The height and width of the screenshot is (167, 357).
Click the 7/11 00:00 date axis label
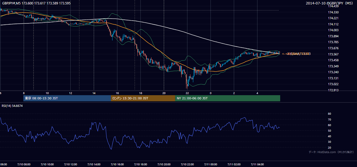211,164
